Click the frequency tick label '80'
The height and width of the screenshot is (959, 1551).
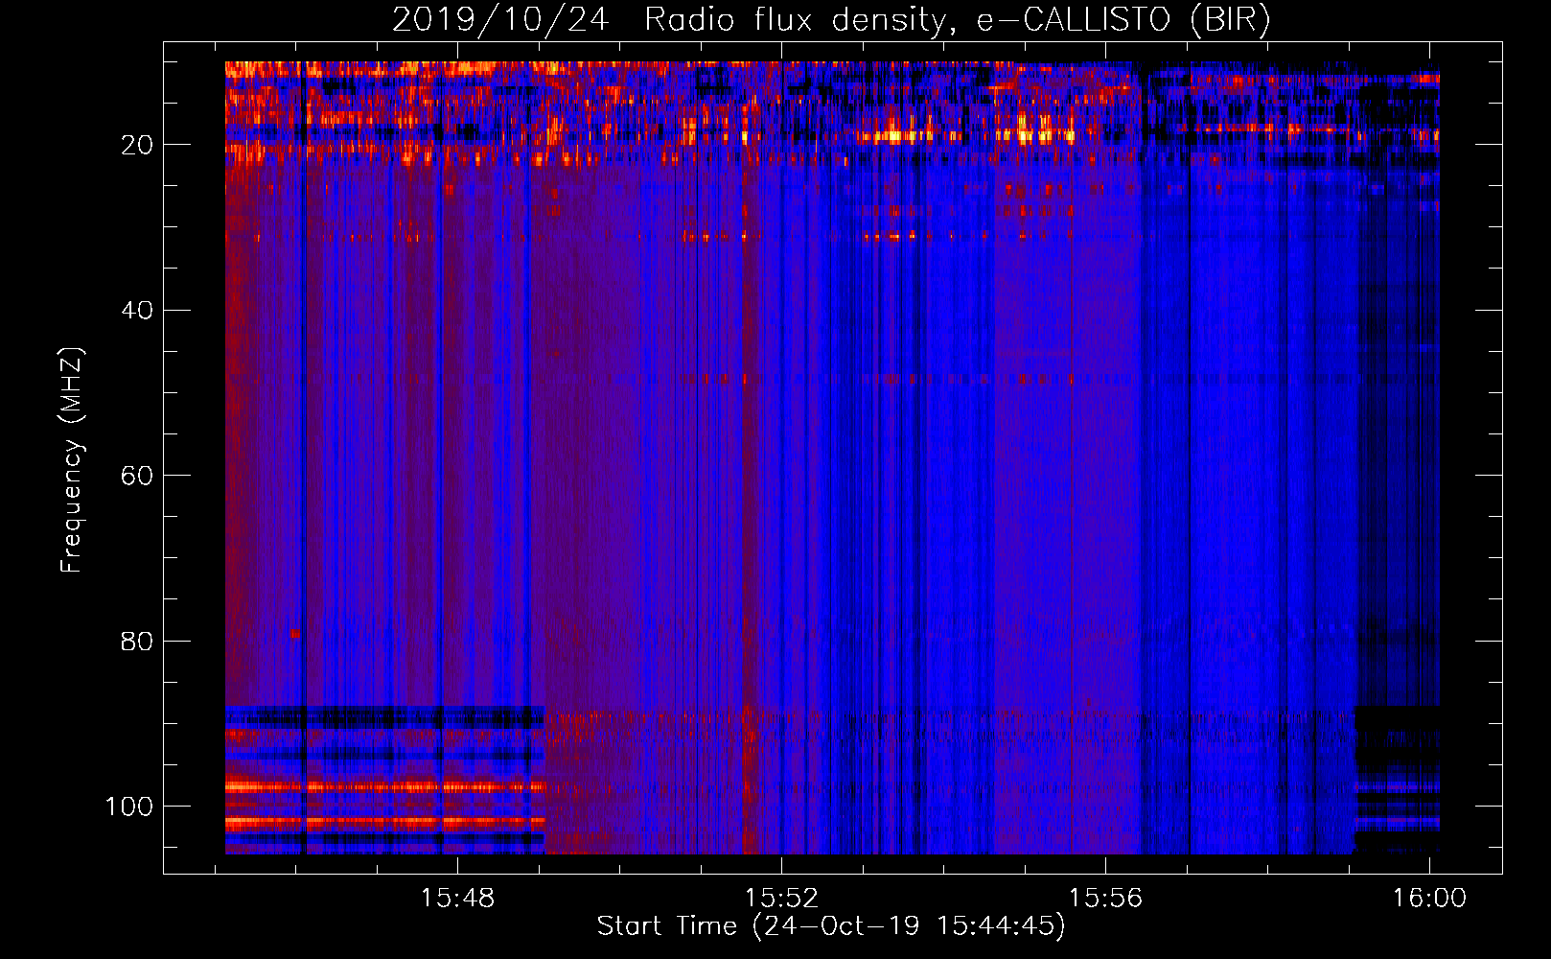[137, 641]
